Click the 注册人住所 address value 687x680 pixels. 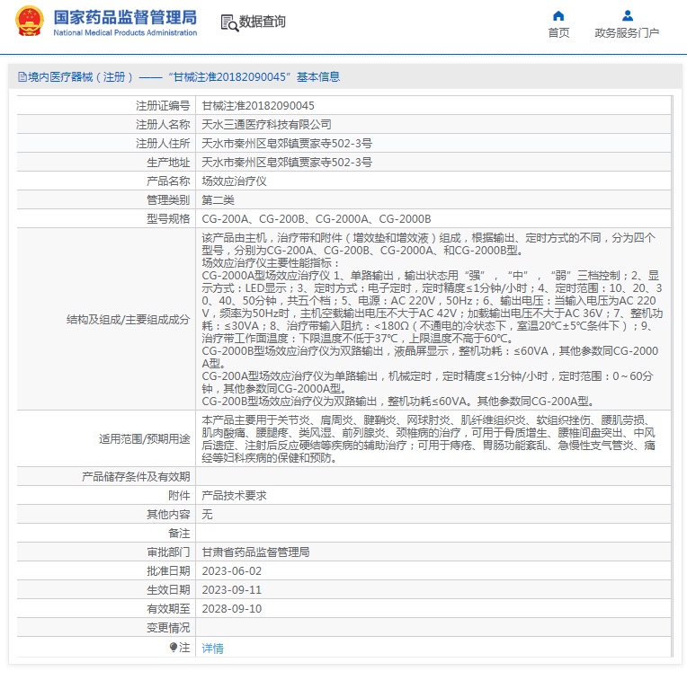point(287,143)
